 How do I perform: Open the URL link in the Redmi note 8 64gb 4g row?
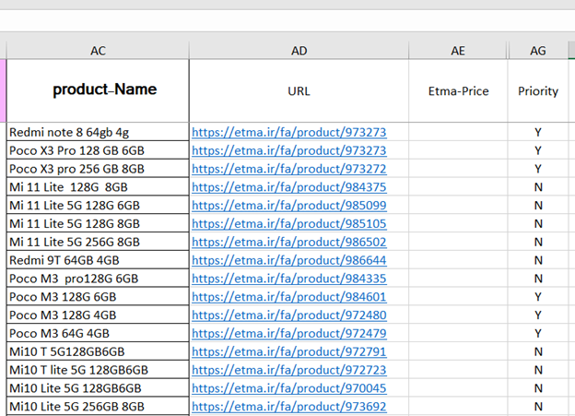tap(289, 132)
